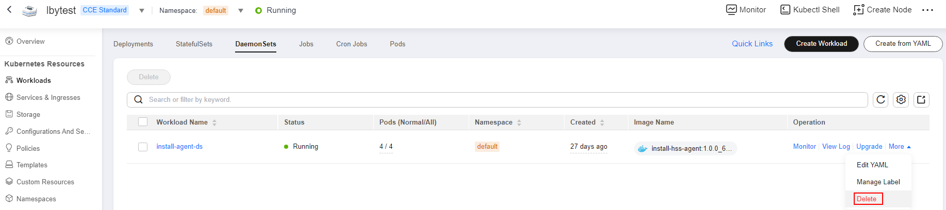Open table column settings gear
The height and width of the screenshot is (210, 946).
[901, 100]
